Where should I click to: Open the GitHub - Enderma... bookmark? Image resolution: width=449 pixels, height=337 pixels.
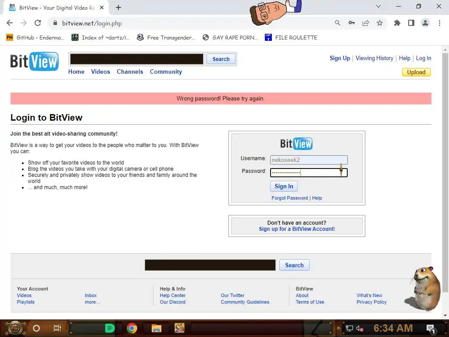[x=35, y=38]
